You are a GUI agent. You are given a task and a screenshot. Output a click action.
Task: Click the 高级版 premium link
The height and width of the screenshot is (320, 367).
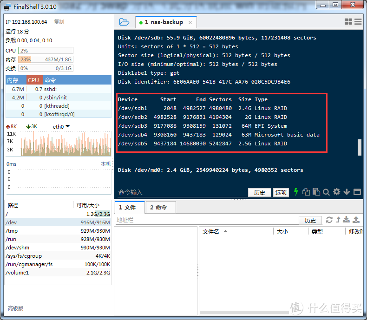tap(15, 308)
